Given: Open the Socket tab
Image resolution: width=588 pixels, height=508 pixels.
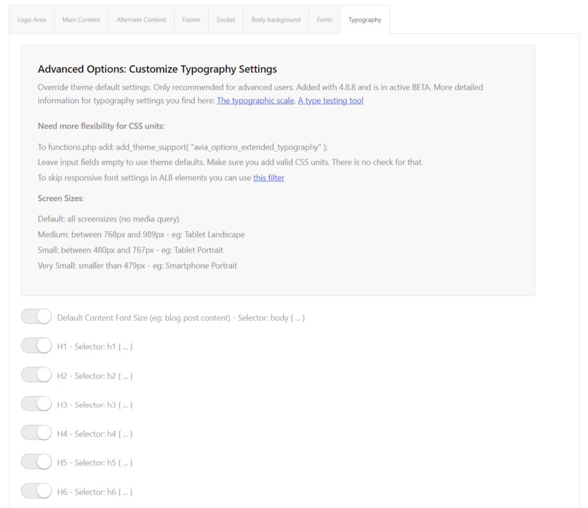Looking at the screenshot, I should click(226, 20).
